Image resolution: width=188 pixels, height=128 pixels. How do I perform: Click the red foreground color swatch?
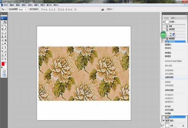click(x=3, y=64)
